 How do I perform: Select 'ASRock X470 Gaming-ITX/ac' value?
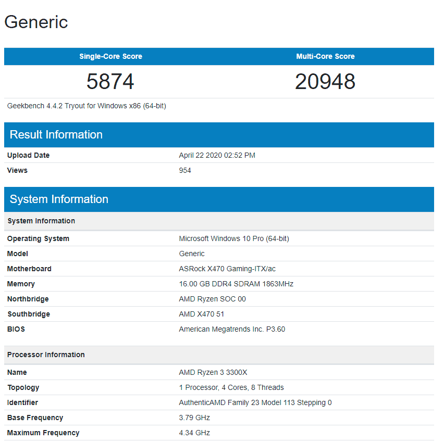tap(227, 269)
